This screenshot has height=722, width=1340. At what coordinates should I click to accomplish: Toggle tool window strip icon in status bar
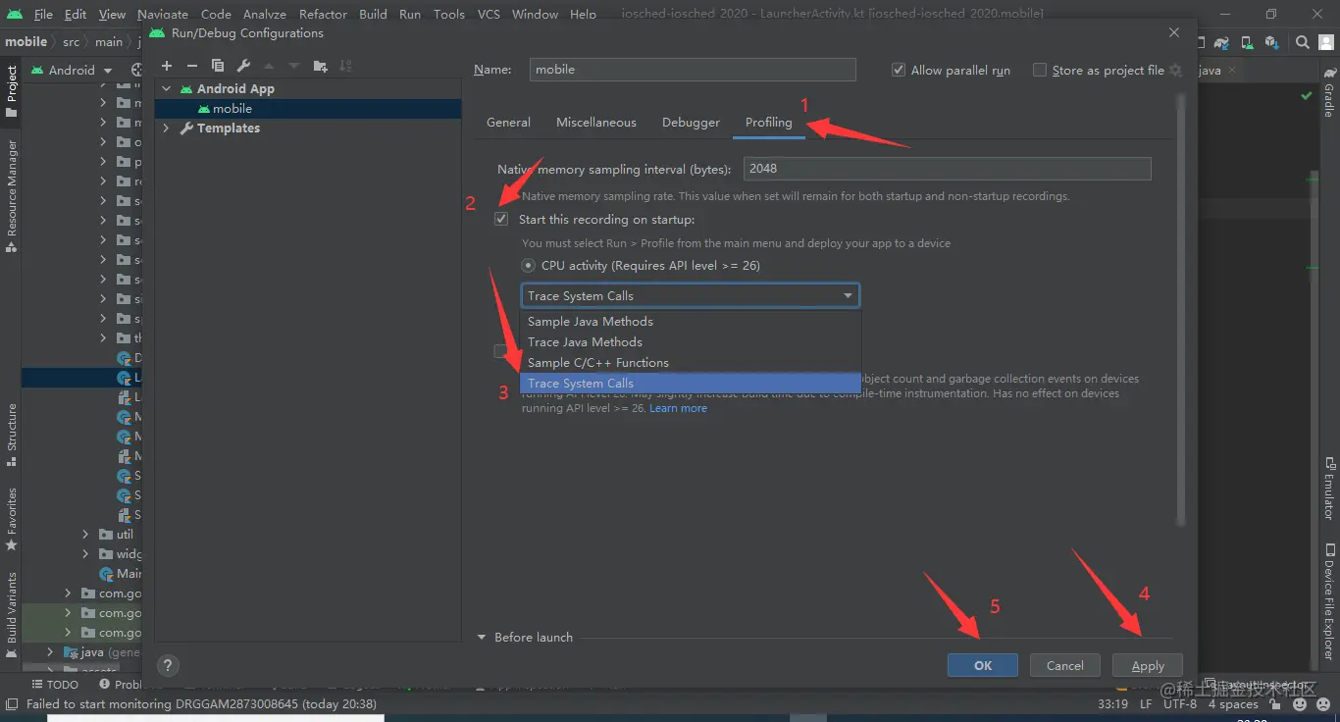coord(12,703)
